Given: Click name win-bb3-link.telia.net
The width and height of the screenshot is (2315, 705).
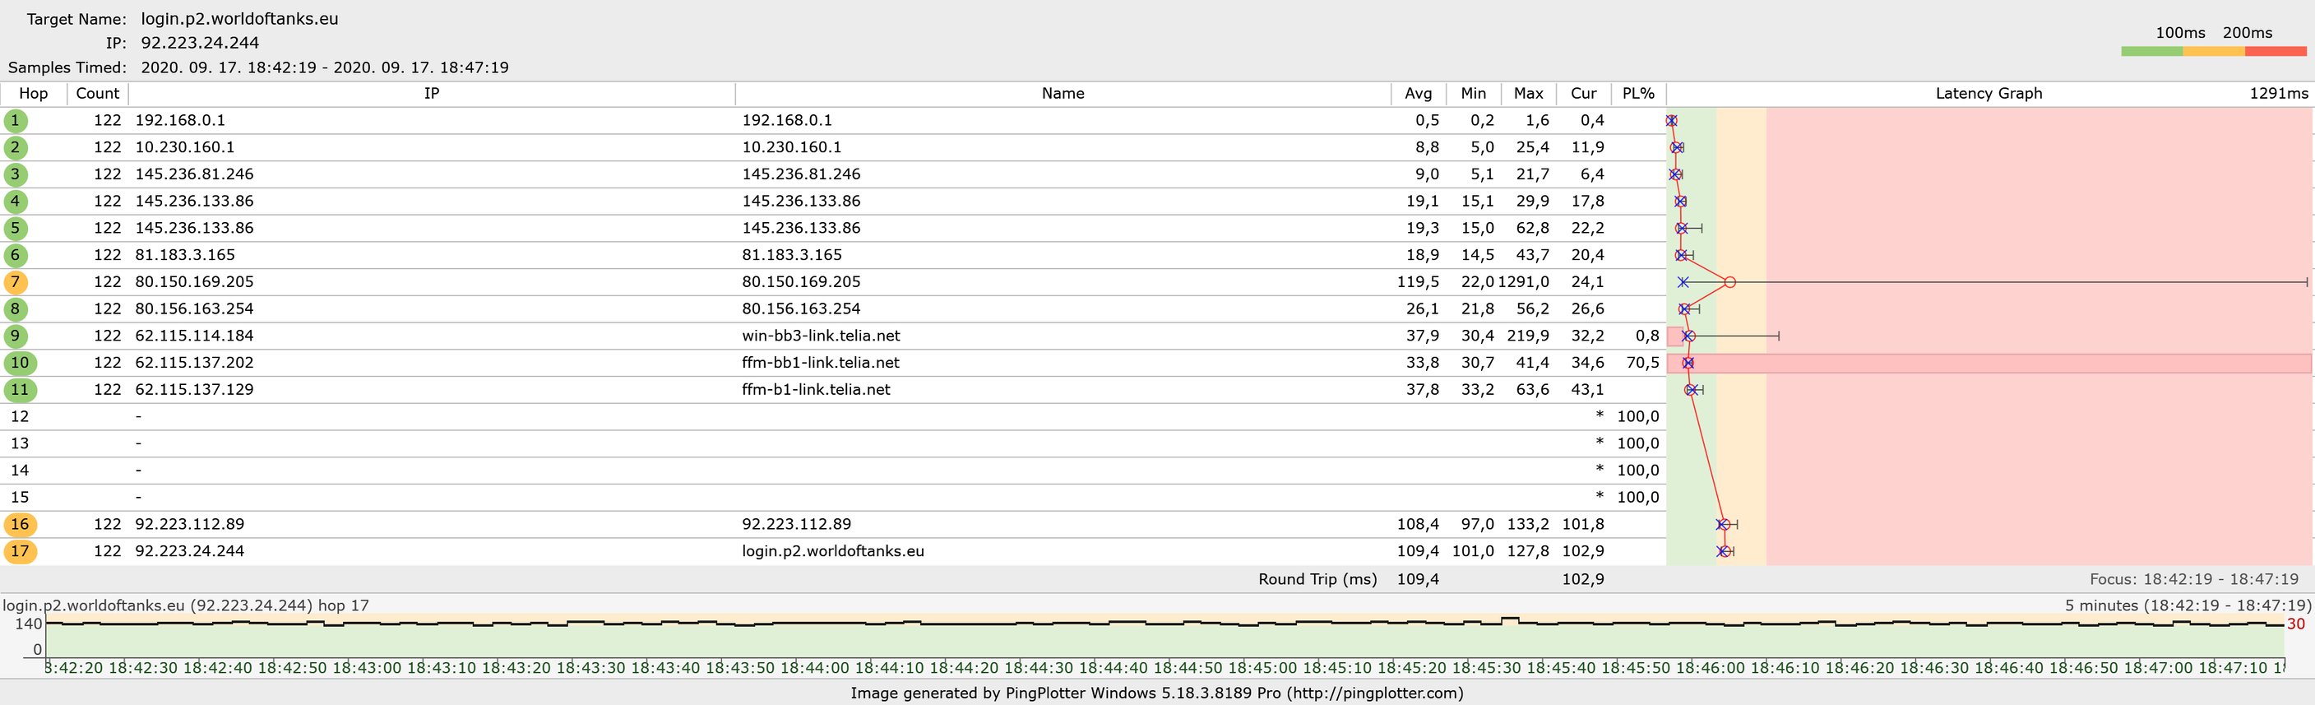Looking at the screenshot, I should 821,336.
